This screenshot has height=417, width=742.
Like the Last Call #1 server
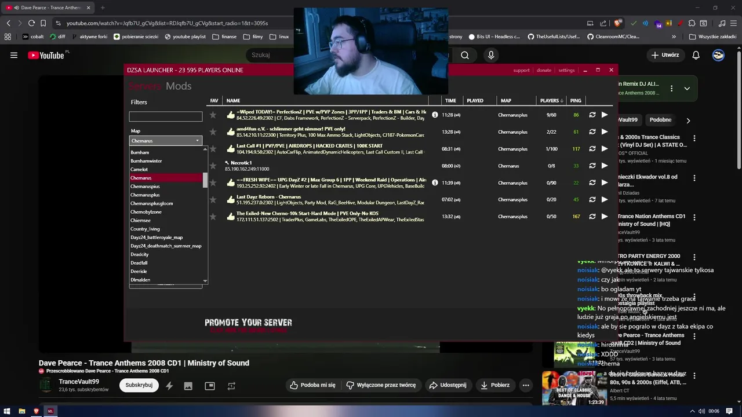pos(231,149)
